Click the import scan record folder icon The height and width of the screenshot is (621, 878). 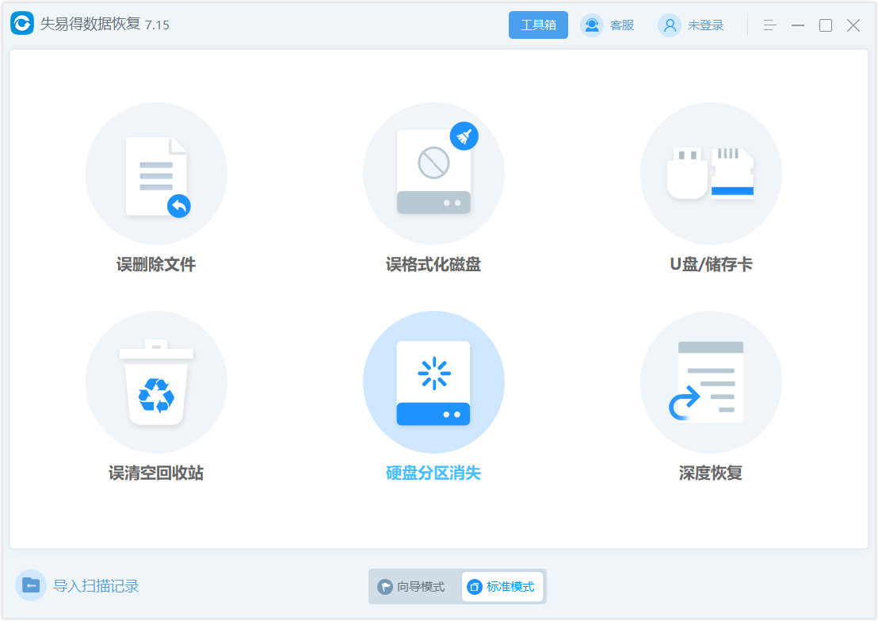point(31,585)
